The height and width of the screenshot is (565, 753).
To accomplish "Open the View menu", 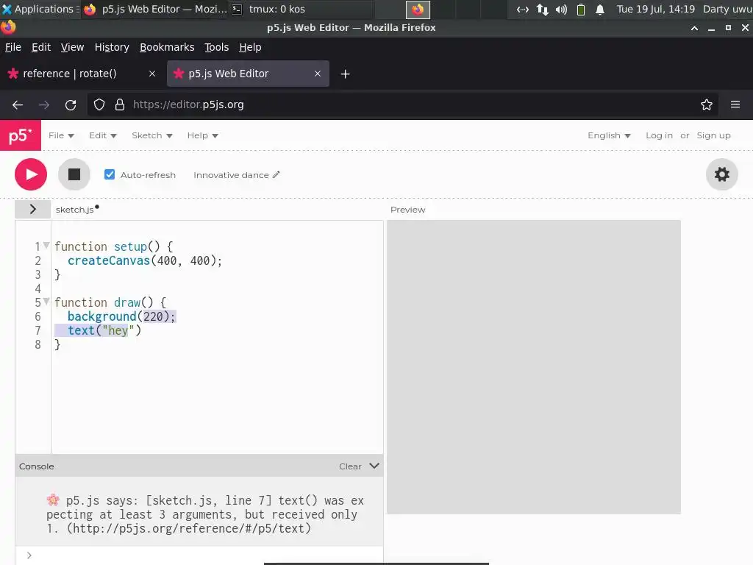I will (72, 47).
